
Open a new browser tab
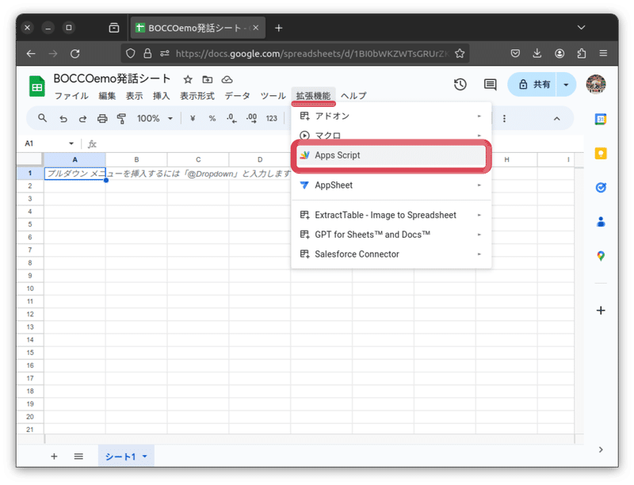tap(279, 28)
